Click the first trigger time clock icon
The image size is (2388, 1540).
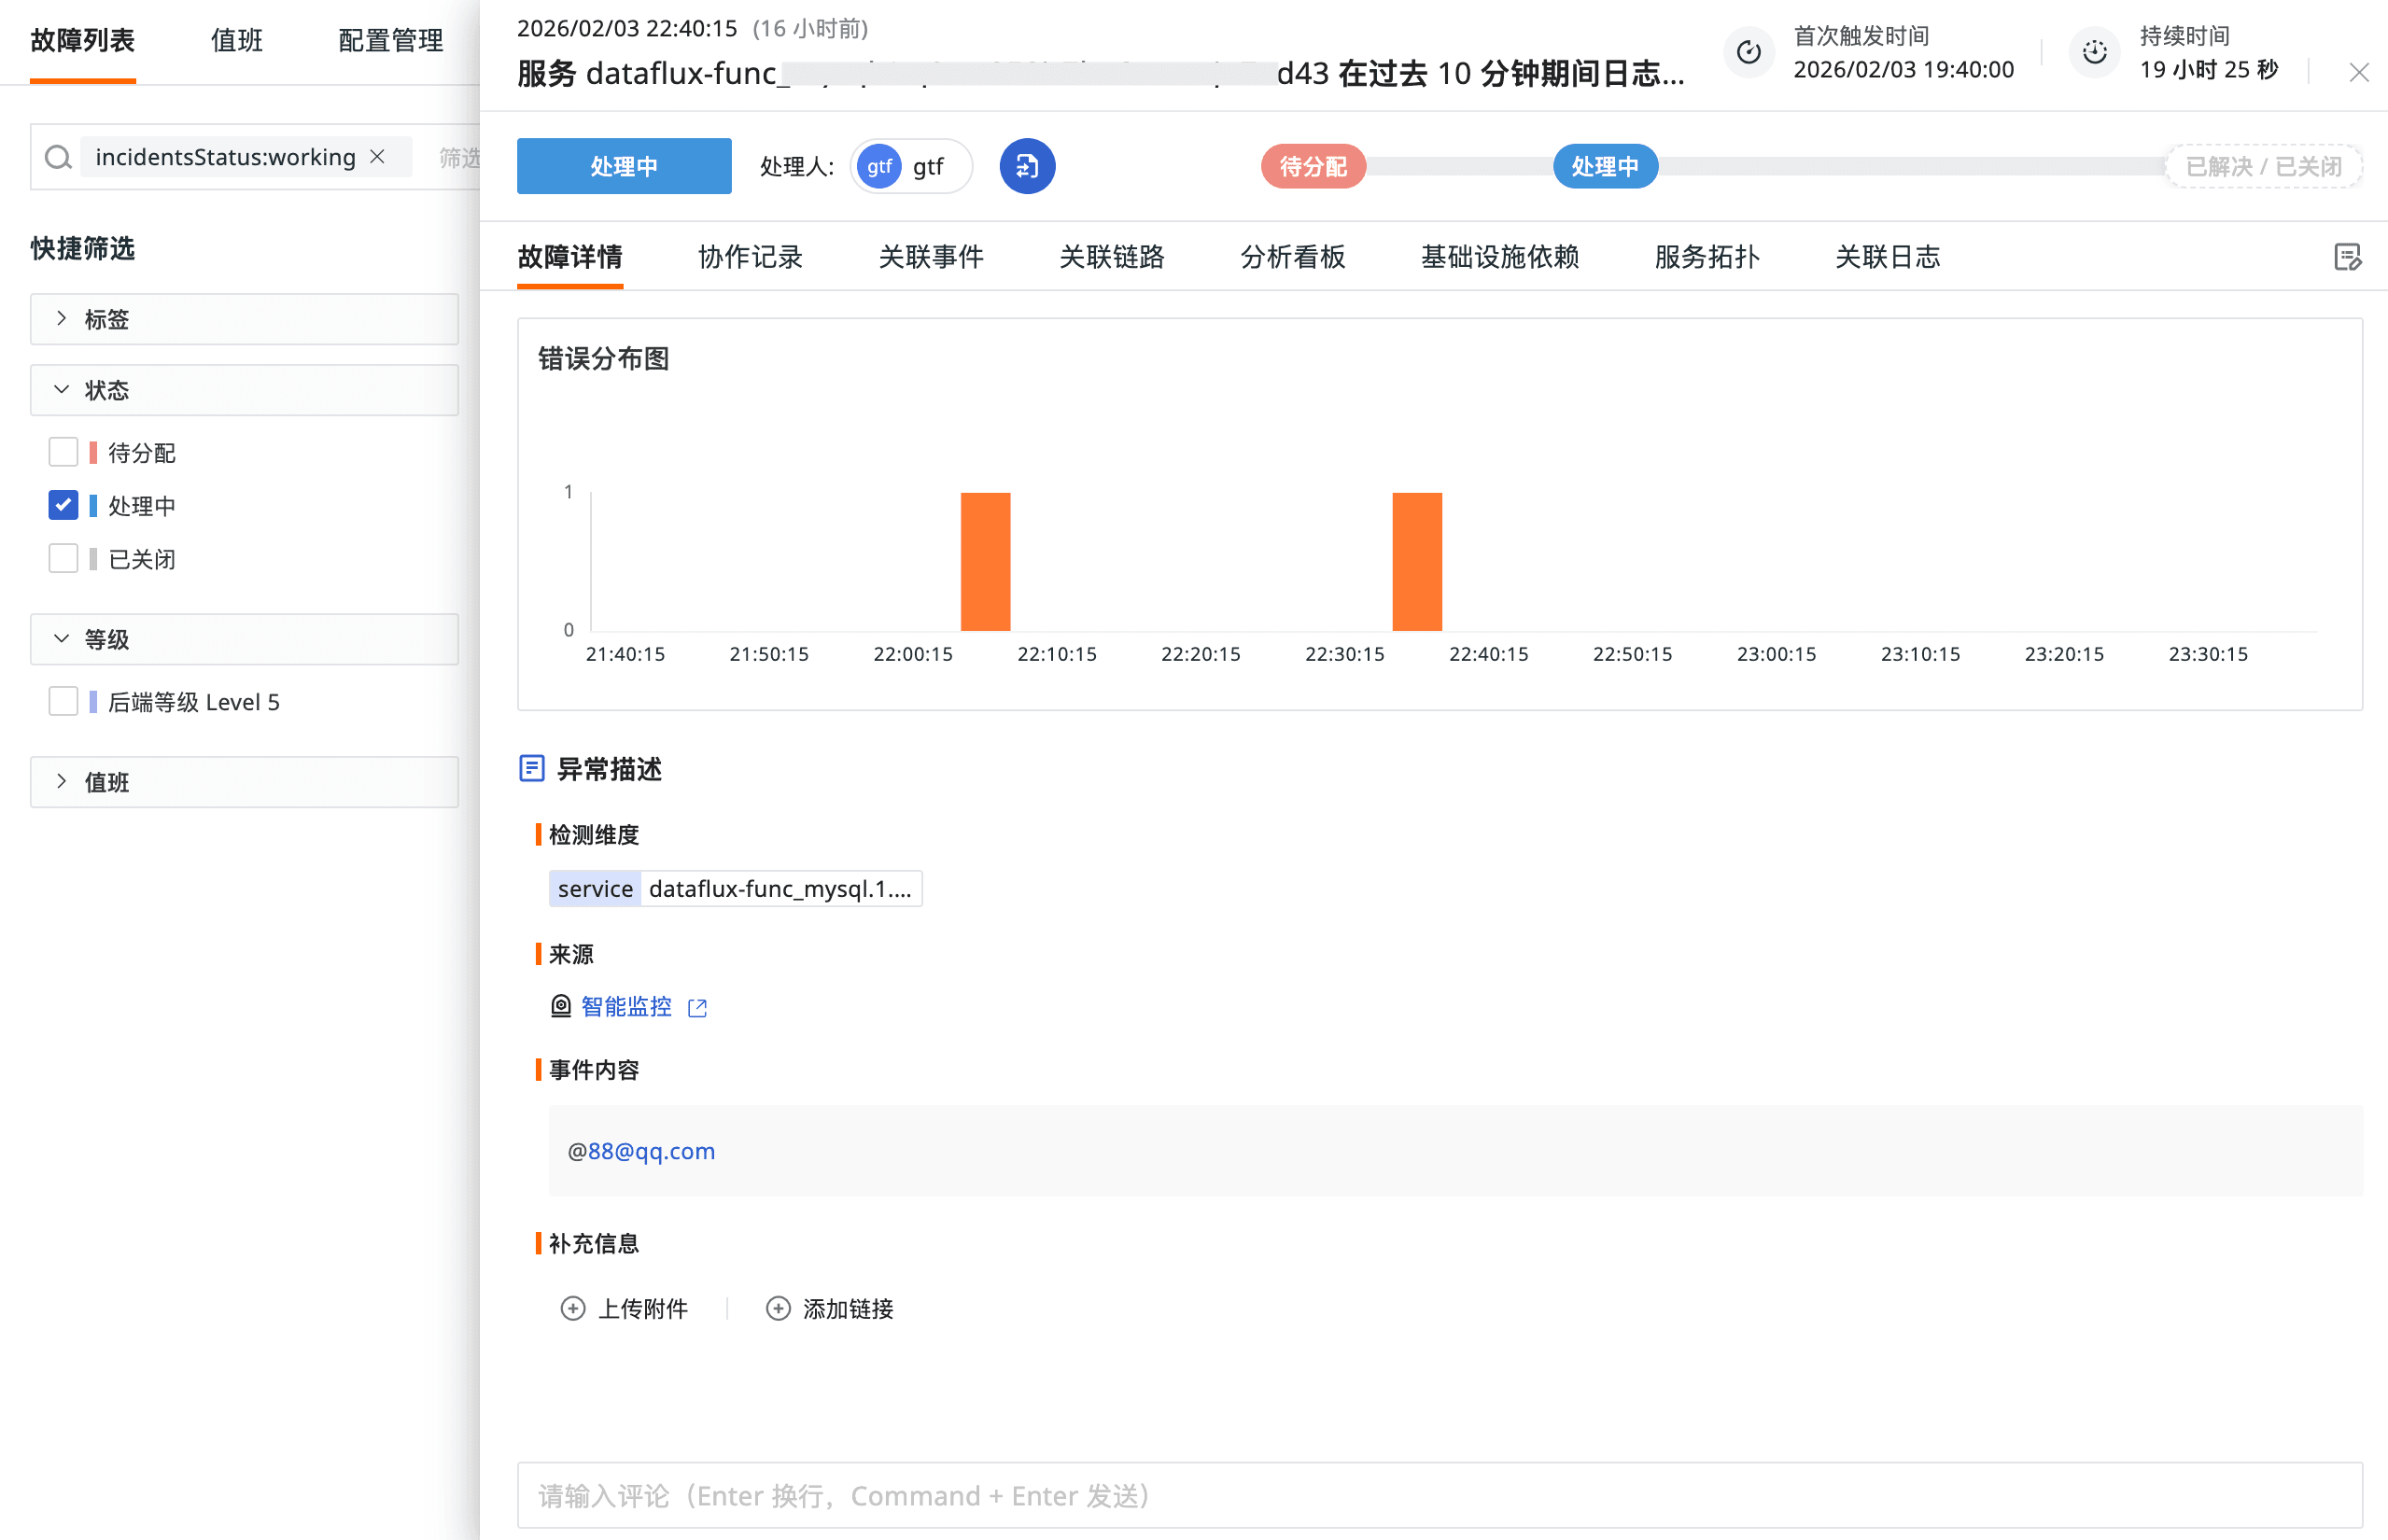click(1748, 53)
